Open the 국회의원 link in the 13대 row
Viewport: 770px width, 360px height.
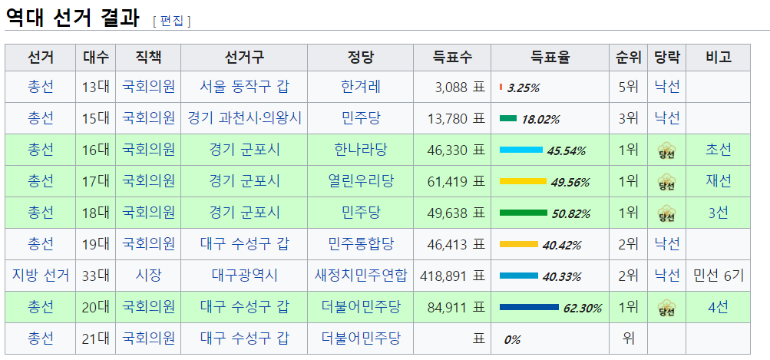[x=148, y=87]
